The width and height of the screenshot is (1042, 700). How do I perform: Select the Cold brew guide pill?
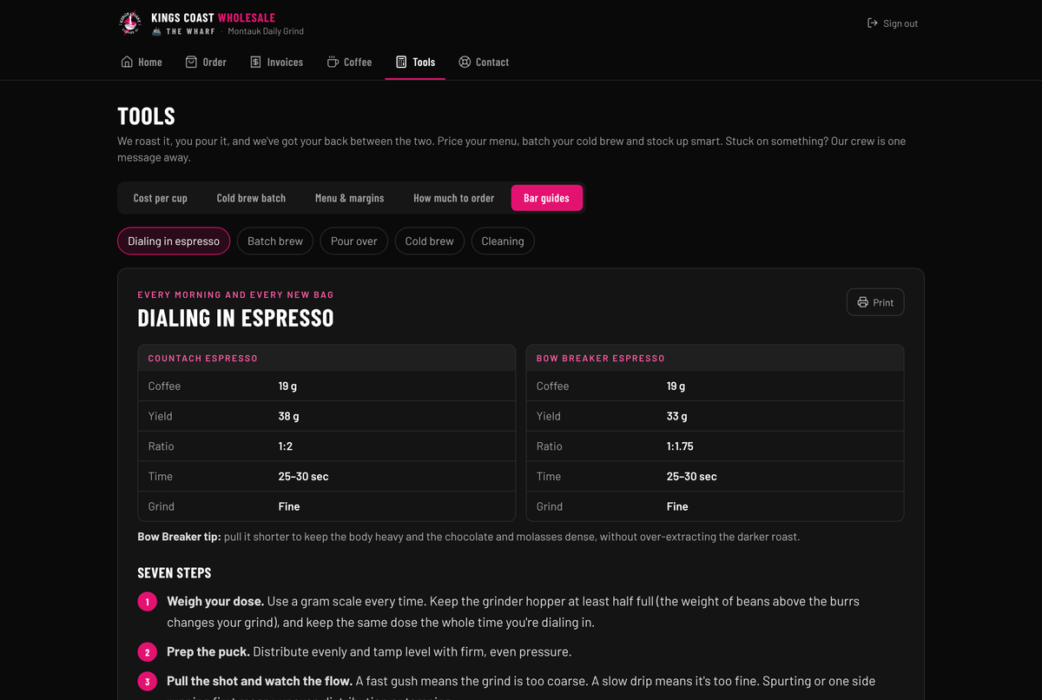coord(430,241)
